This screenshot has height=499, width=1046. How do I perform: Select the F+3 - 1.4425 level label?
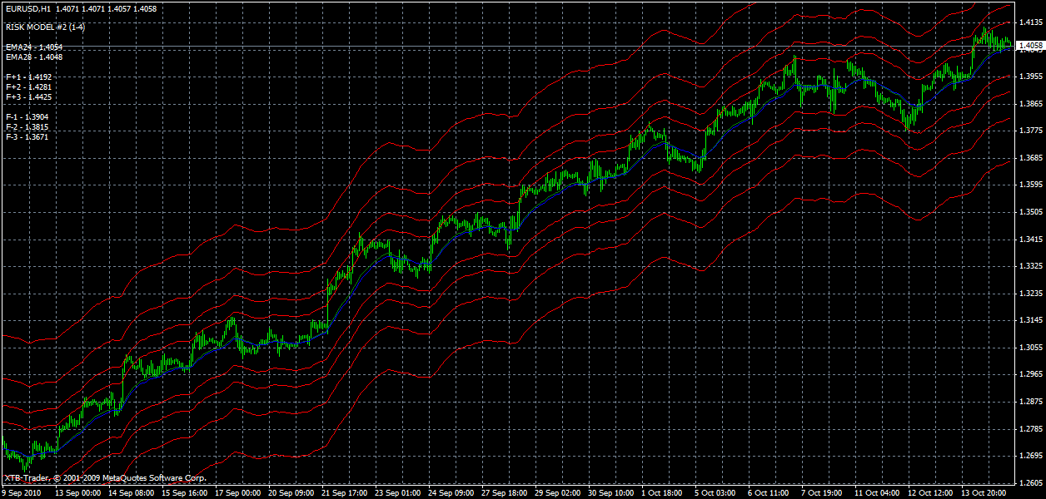[28, 97]
